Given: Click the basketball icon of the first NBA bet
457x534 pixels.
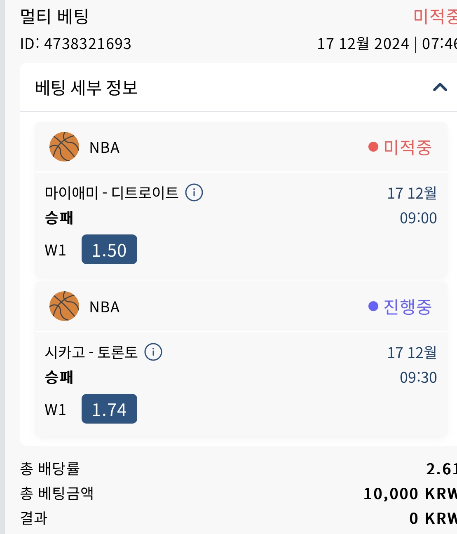Looking at the screenshot, I should pyautogui.click(x=64, y=147).
